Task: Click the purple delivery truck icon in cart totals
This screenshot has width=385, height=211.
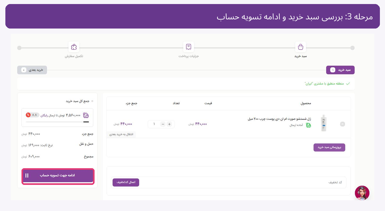Action: point(86,115)
